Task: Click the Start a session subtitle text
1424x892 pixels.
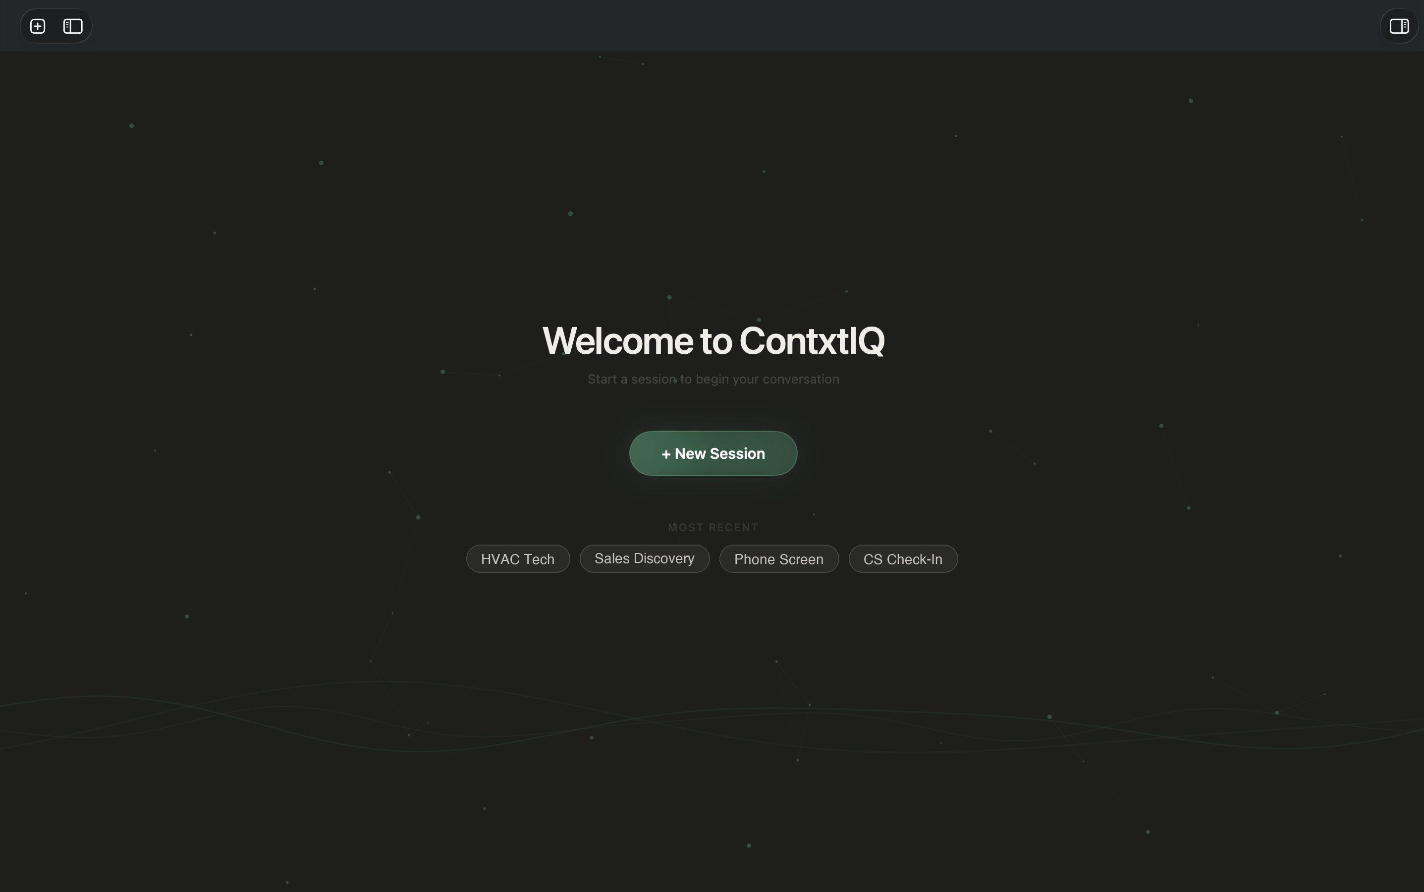Action: 713,379
